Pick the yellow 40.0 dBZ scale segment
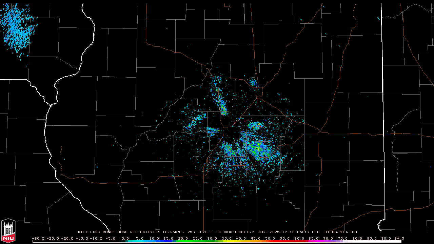 click(241, 241)
